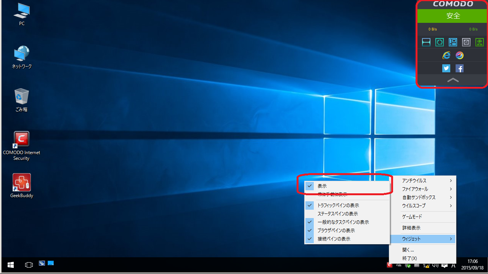488x274 pixels.
Task: Open the taskbar clock showing 17:06
Action: (x=472, y=264)
